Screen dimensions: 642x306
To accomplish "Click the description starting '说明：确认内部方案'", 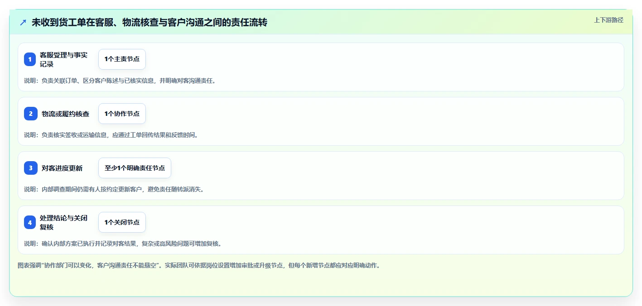I will point(123,244).
